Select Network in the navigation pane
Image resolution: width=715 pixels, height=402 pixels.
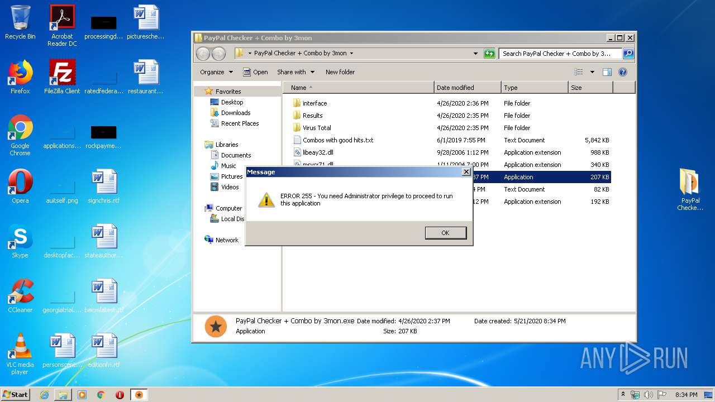(222, 240)
